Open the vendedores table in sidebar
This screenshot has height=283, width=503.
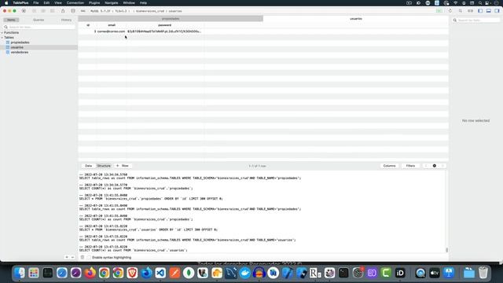(19, 52)
